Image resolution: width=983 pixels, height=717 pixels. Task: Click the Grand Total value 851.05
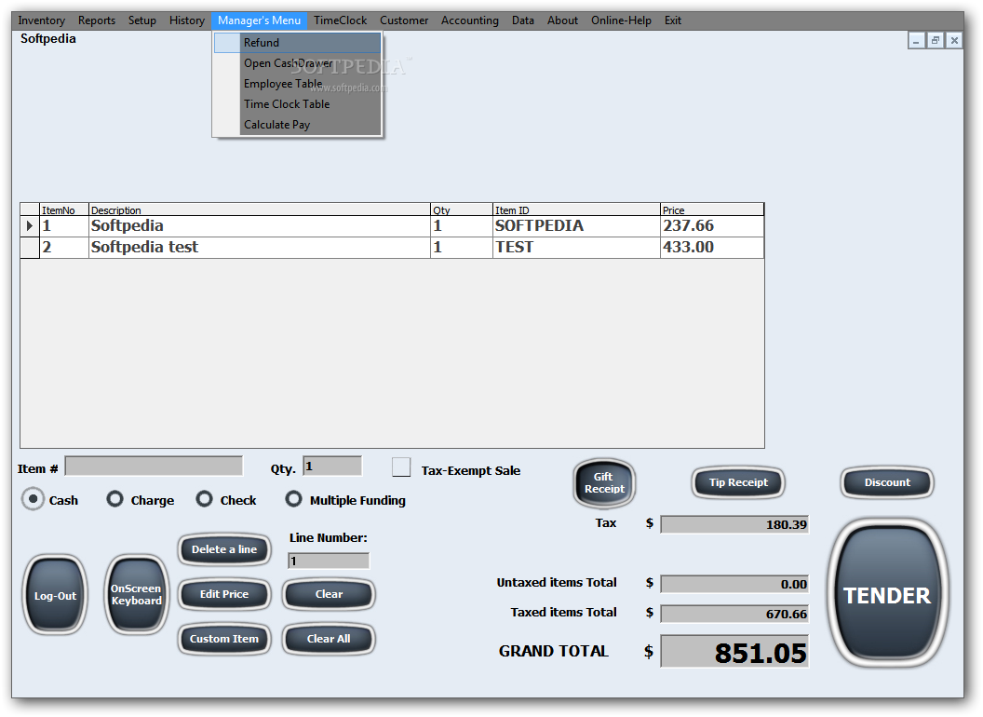[x=734, y=652]
